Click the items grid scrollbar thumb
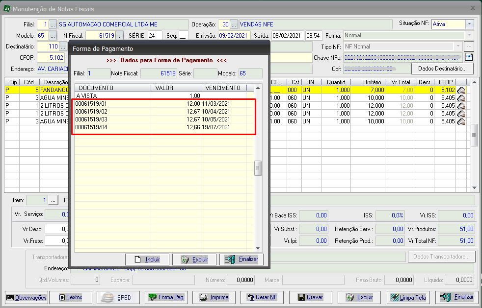 point(474,135)
